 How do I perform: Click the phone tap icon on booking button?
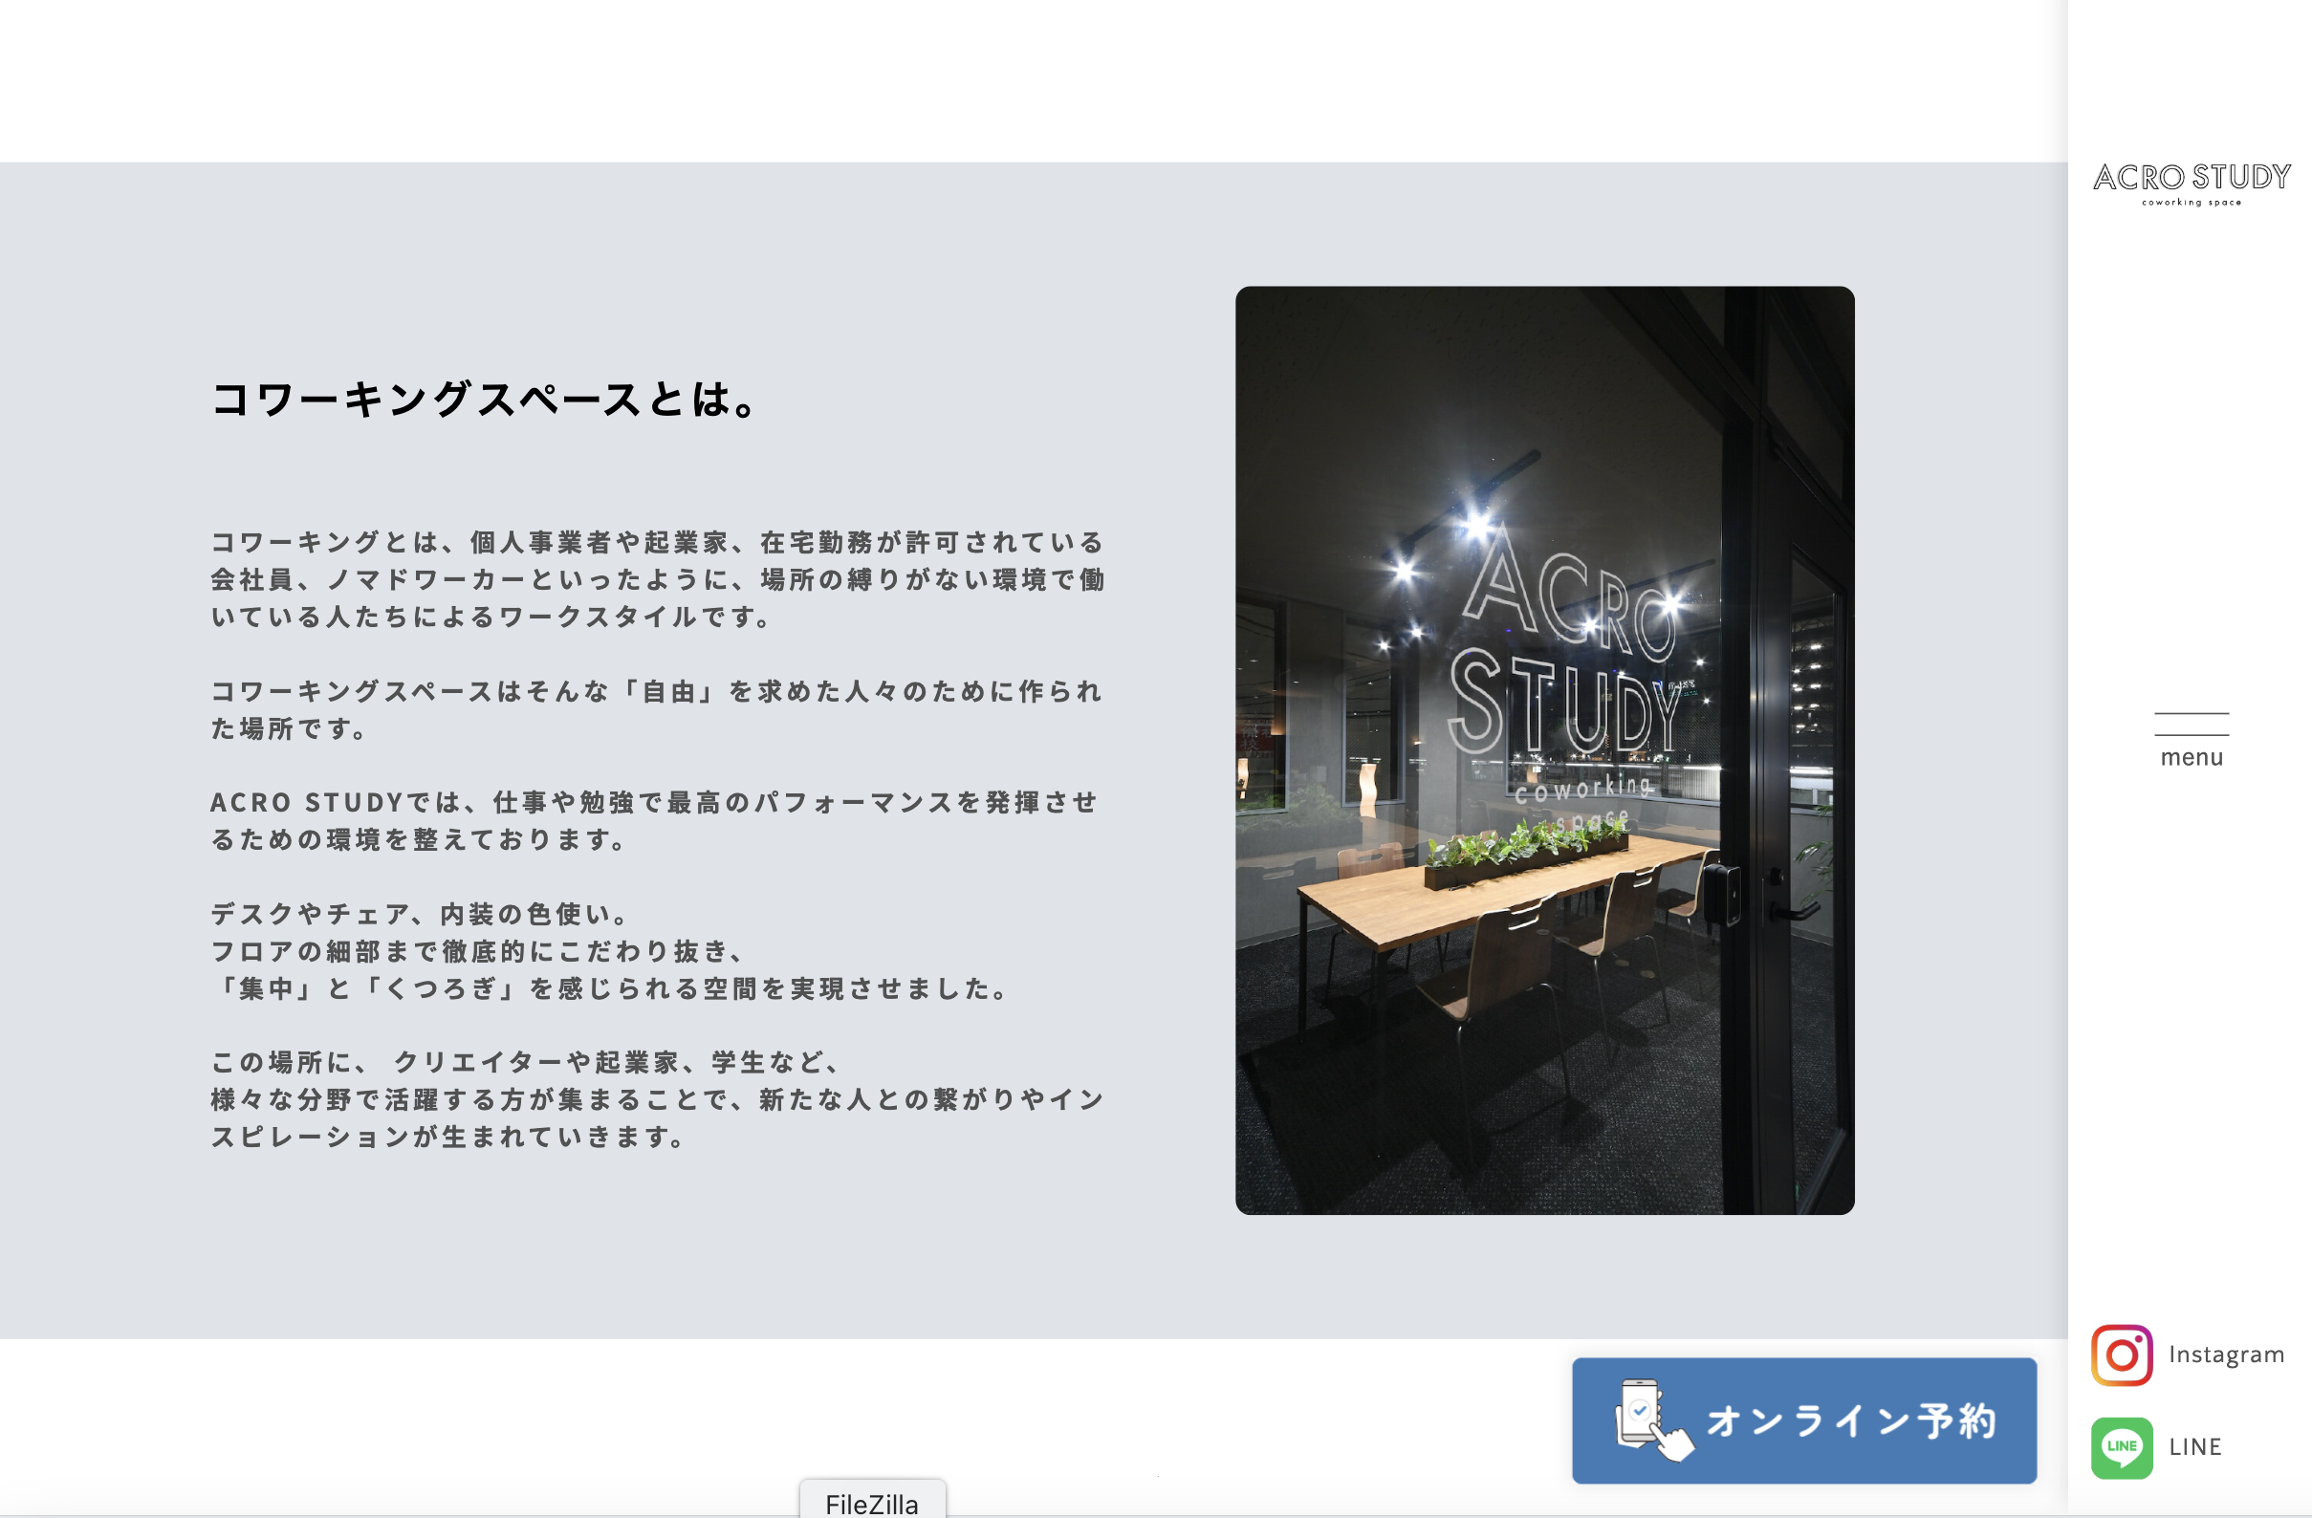pyautogui.click(x=1653, y=1420)
